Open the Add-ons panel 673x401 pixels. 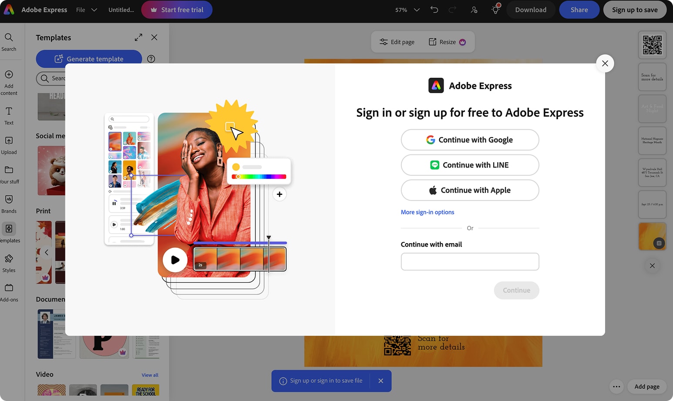[9, 293]
